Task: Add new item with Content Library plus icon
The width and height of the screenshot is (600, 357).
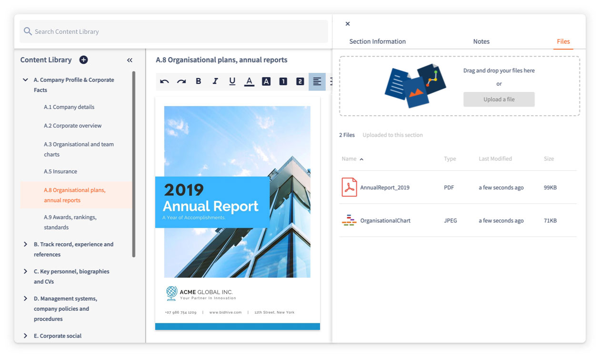Action: pyautogui.click(x=83, y=60)
